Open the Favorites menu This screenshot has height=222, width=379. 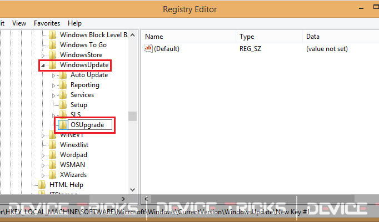click(47, 23)
